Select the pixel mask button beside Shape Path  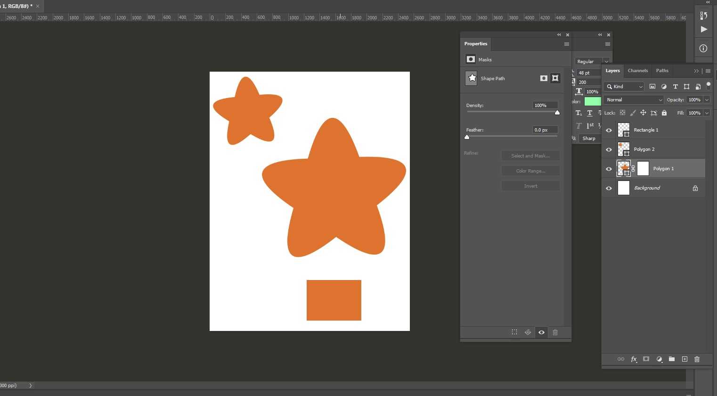pyautogui.click(x=544, y=78)
